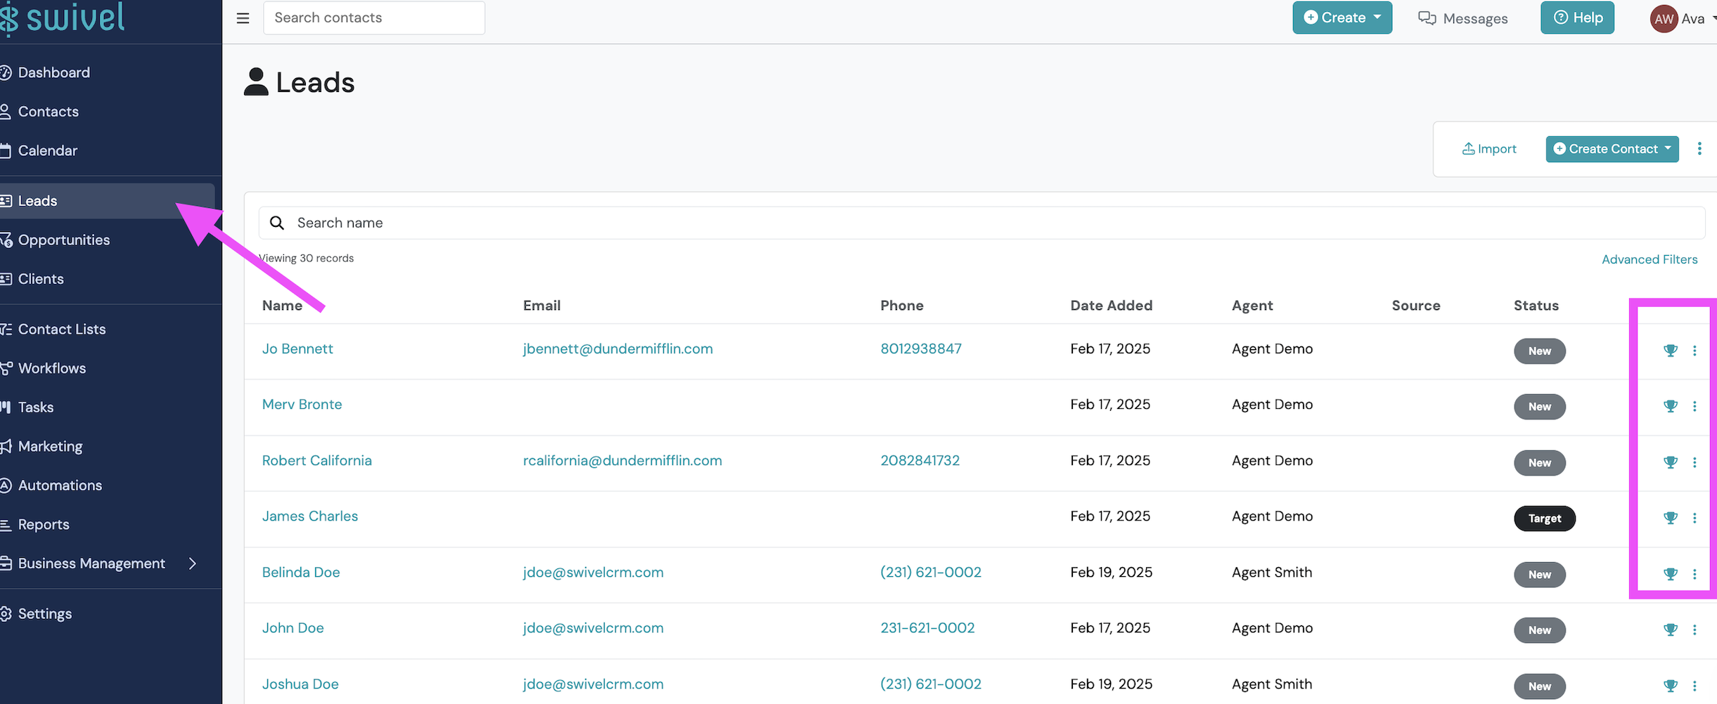Viewport: 1717px width, 704px height.
Task: Click the trophy icon for Joshua Doe
Action: (1671, 686)
